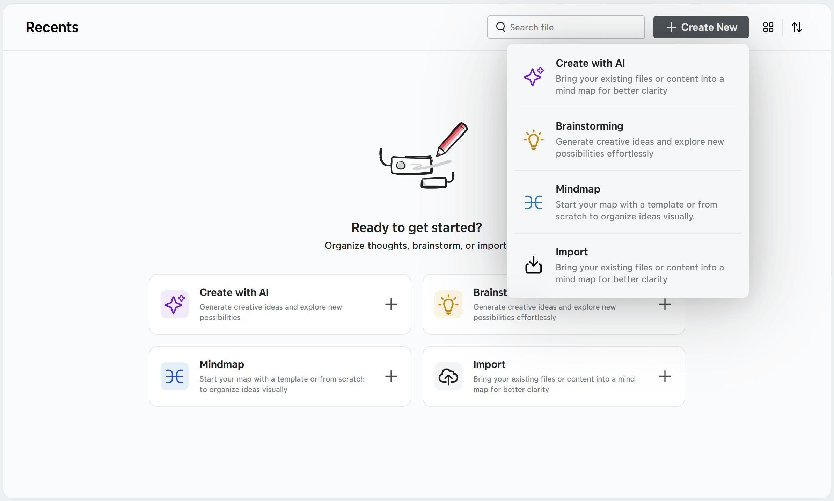Click the search magnifier icon
This screenshot has height=501, width=834.
(500, 27)
